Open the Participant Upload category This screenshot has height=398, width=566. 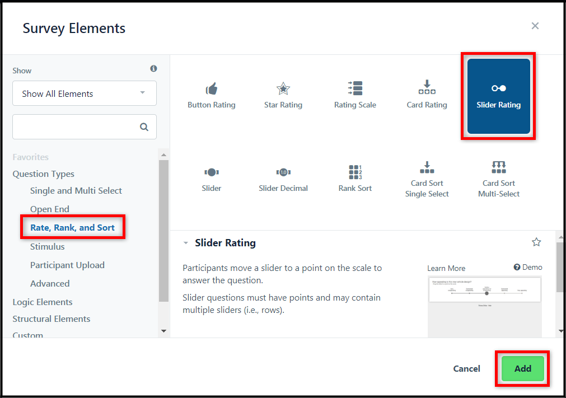click(67, 265)
